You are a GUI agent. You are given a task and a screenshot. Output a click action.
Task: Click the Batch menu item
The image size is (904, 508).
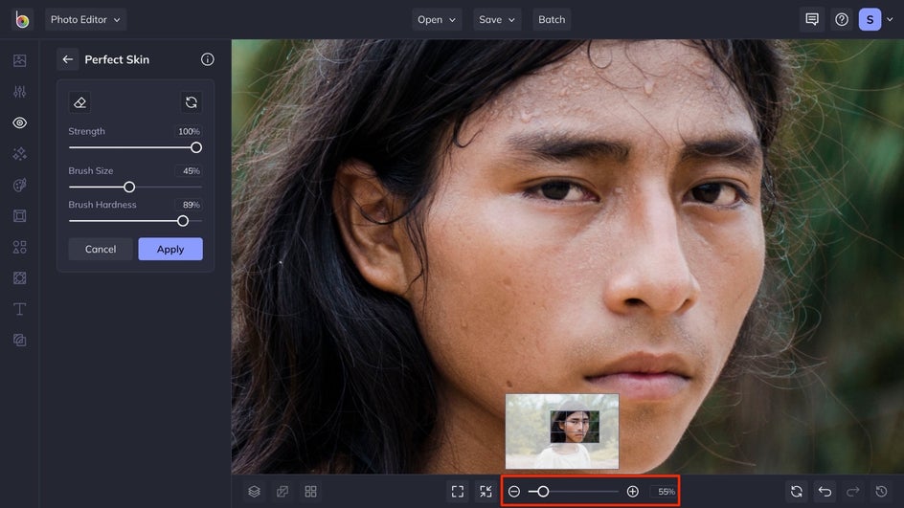(552, 19)
